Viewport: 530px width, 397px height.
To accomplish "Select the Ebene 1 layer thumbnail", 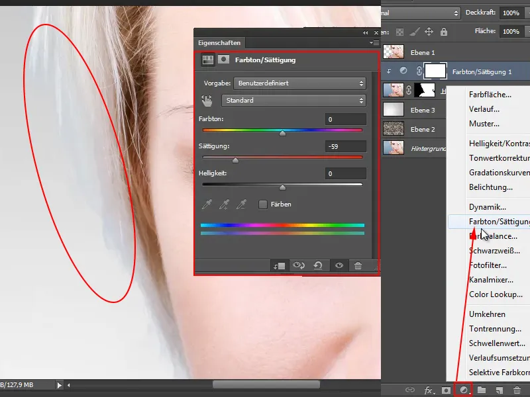I will (394, 52).
